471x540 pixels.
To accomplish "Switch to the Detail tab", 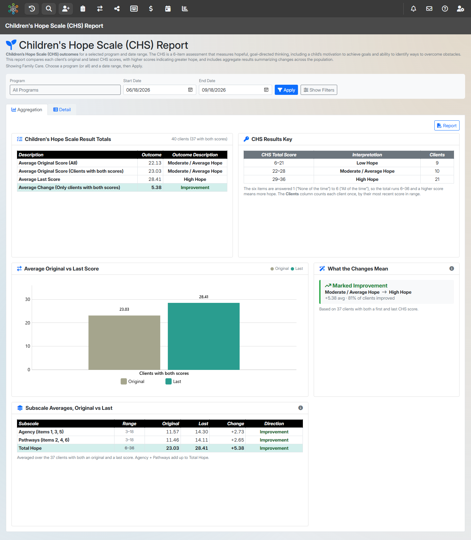I will click(x=62, y=110).
